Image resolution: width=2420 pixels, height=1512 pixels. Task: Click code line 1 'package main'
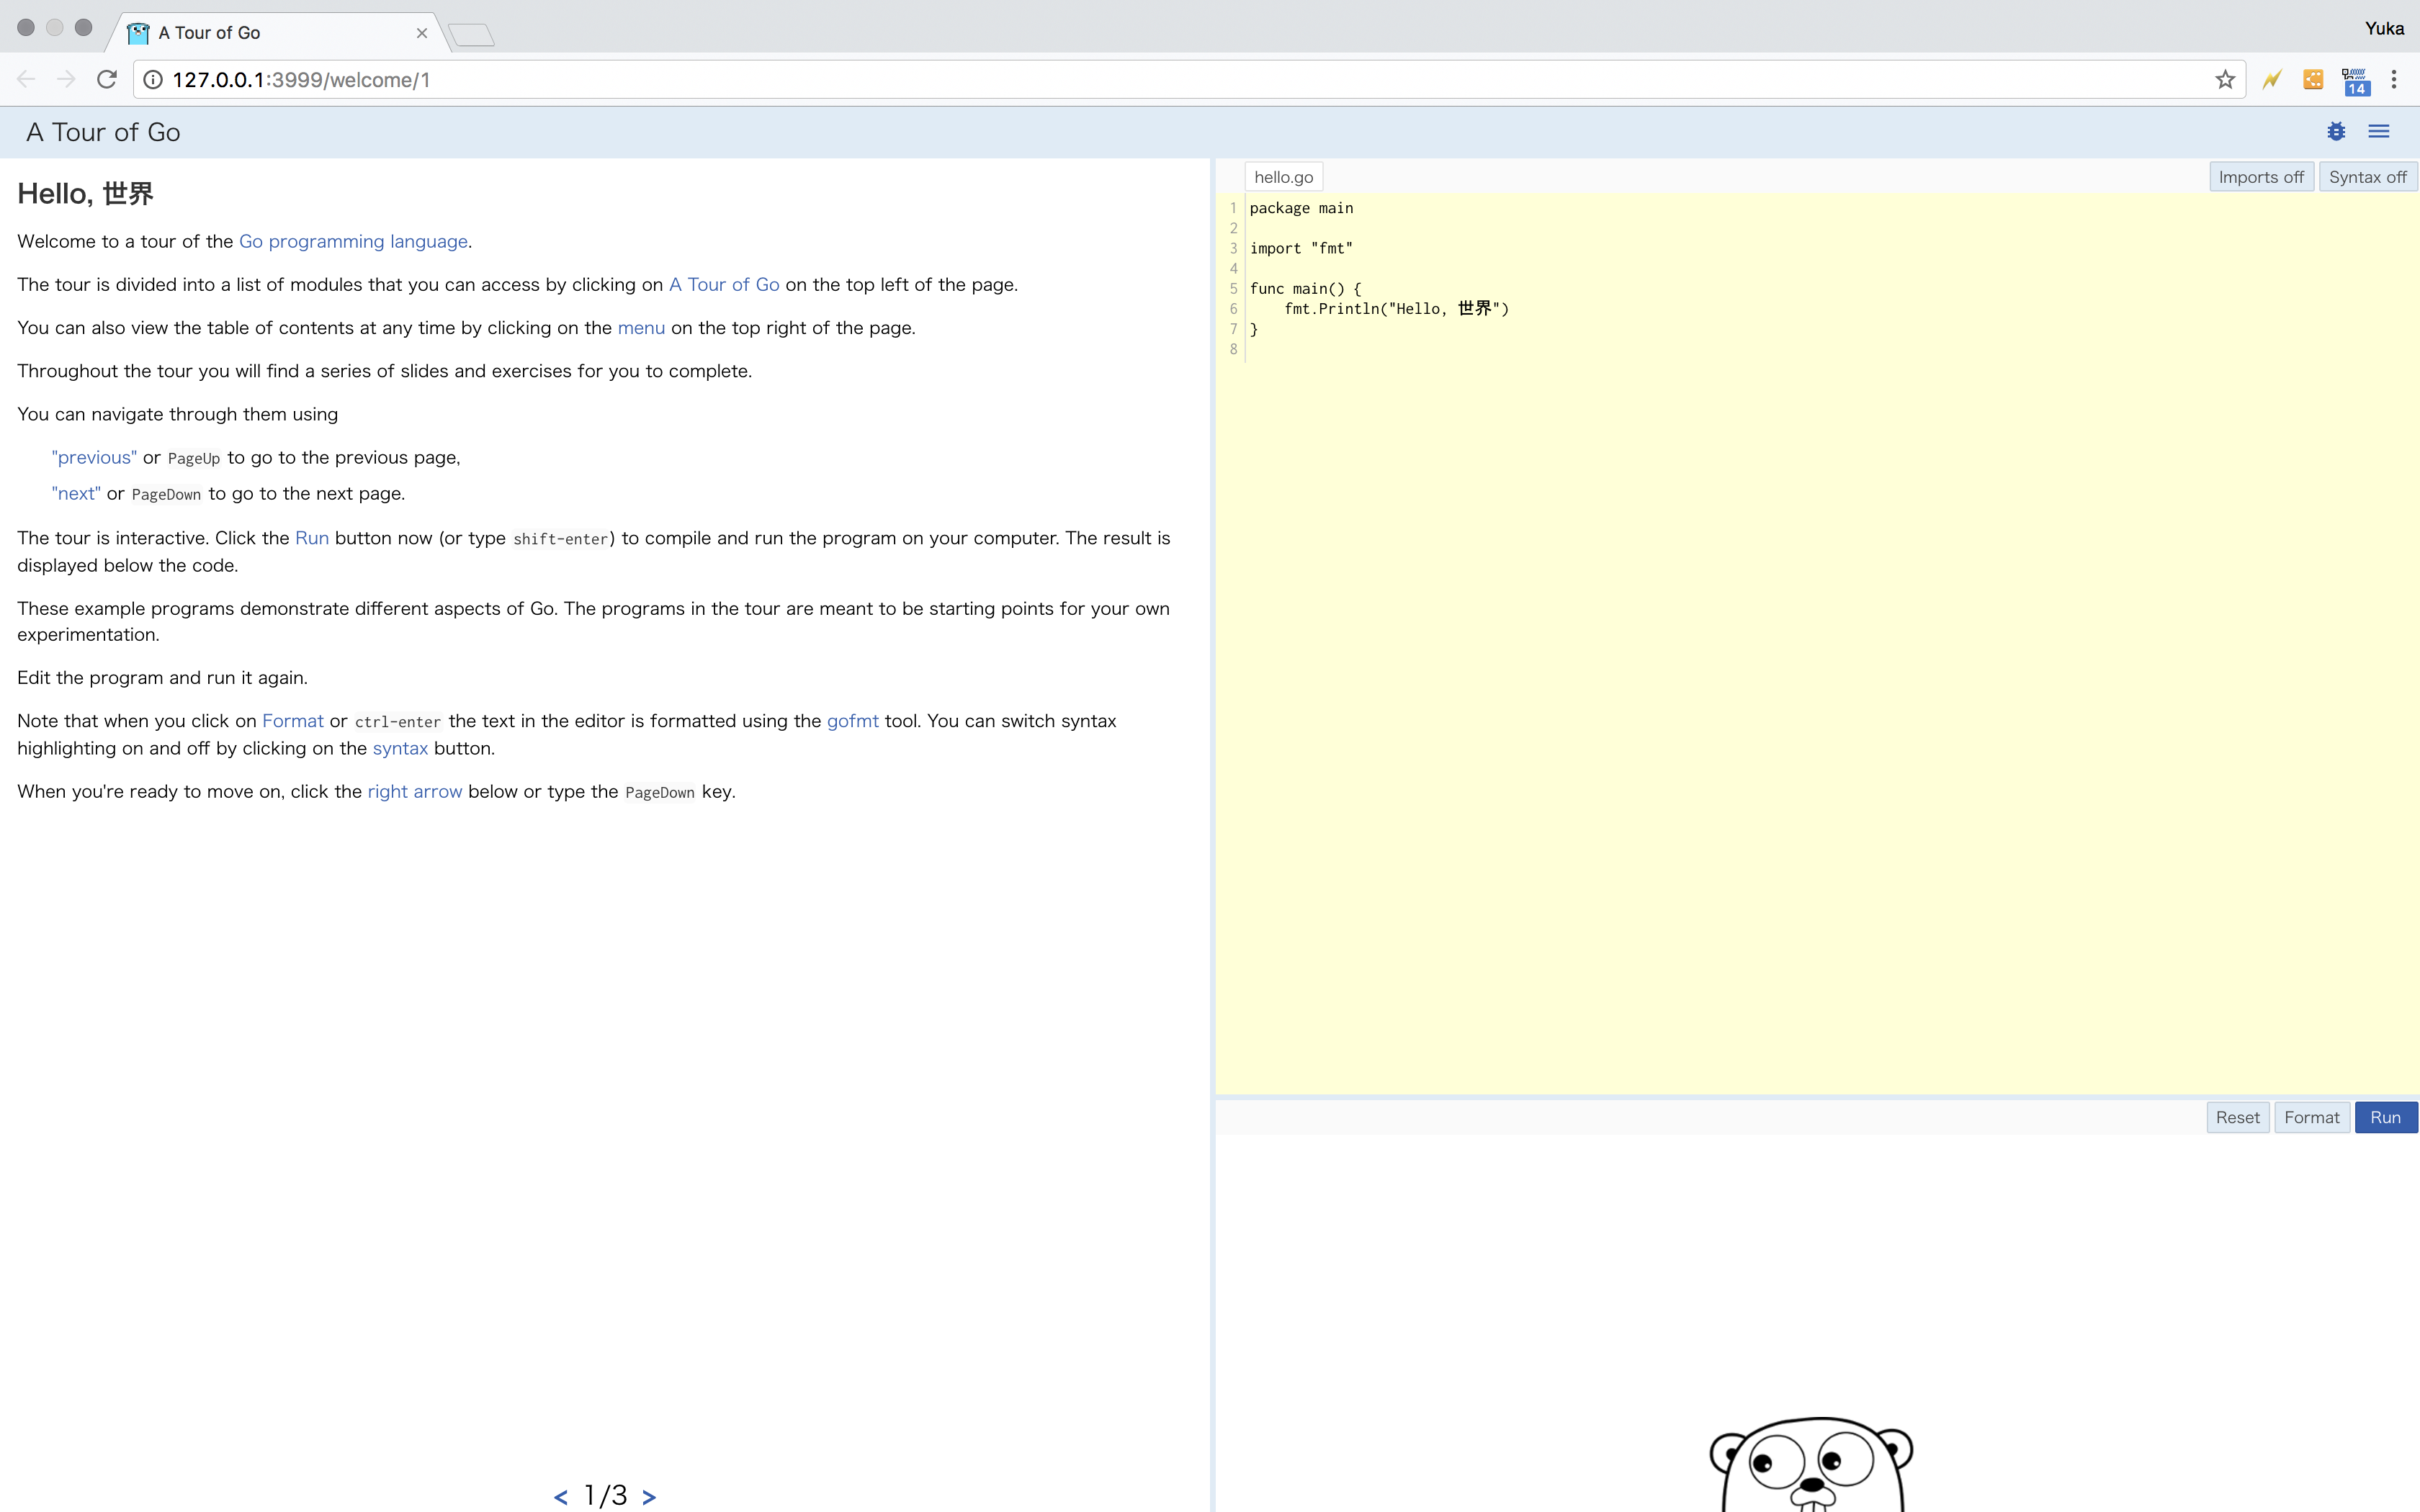coord(1301,208)
